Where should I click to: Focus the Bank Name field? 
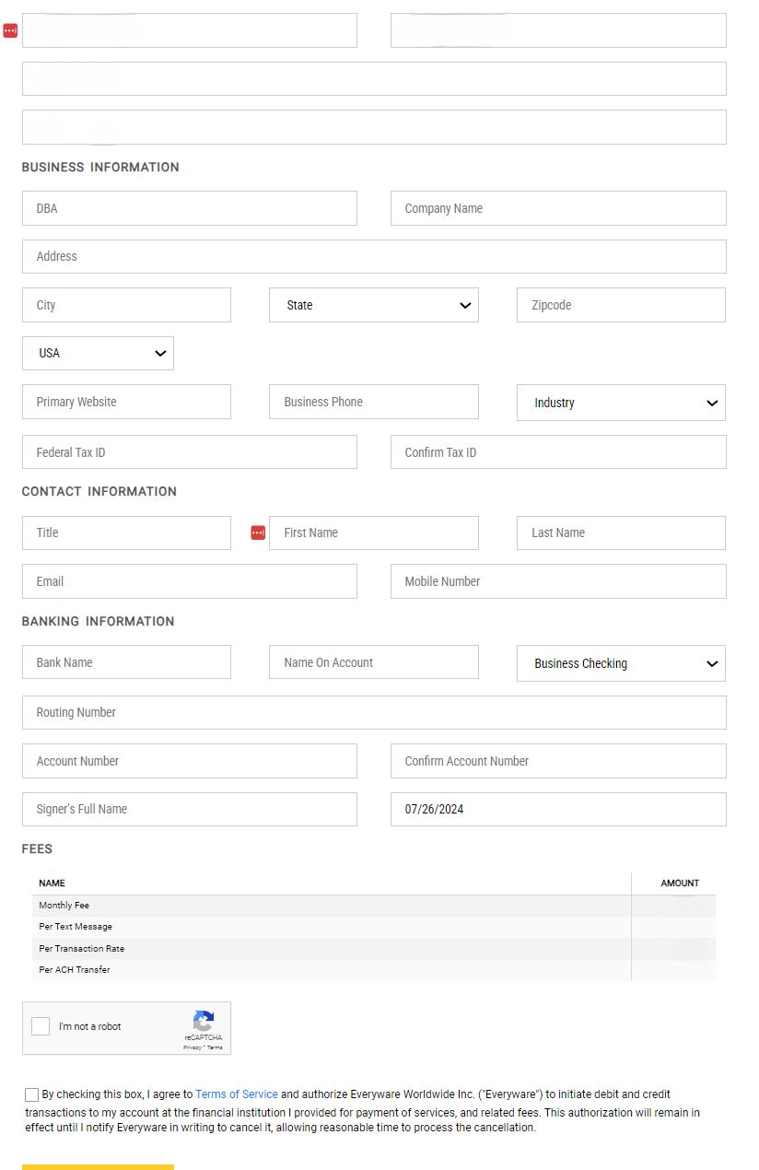[x=126, y=662]
